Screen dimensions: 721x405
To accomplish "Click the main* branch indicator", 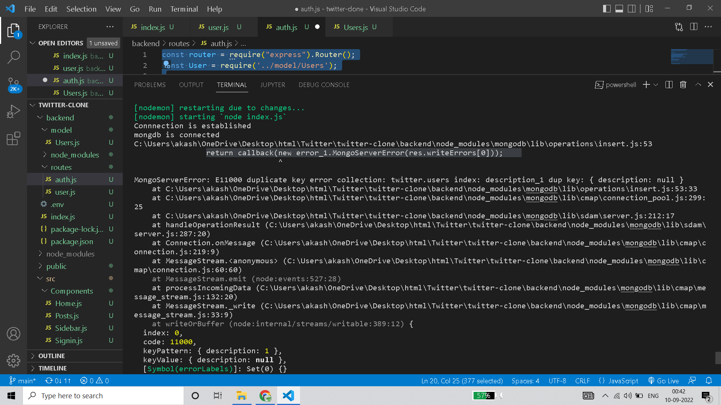I will point(23,381).
